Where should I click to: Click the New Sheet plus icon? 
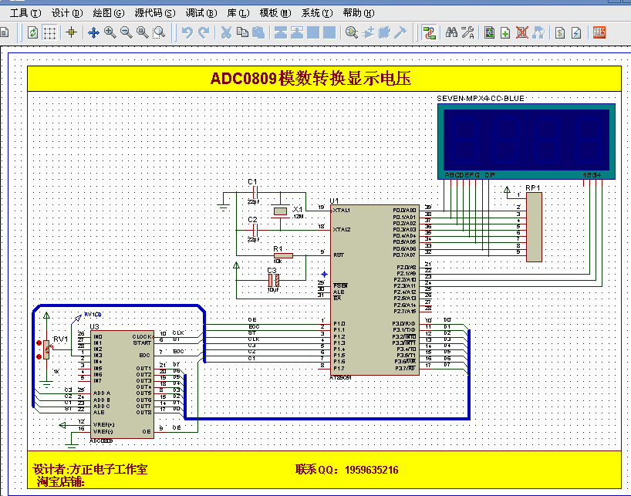click(x=505, y=32)
